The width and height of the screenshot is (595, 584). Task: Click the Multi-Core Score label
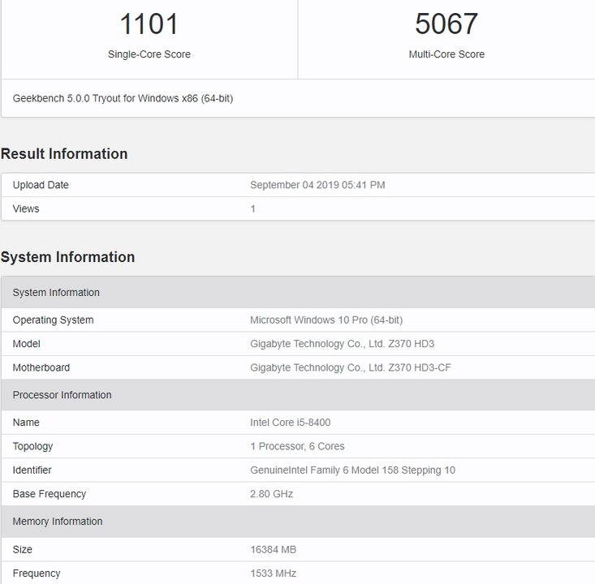[x=446, y=54]
